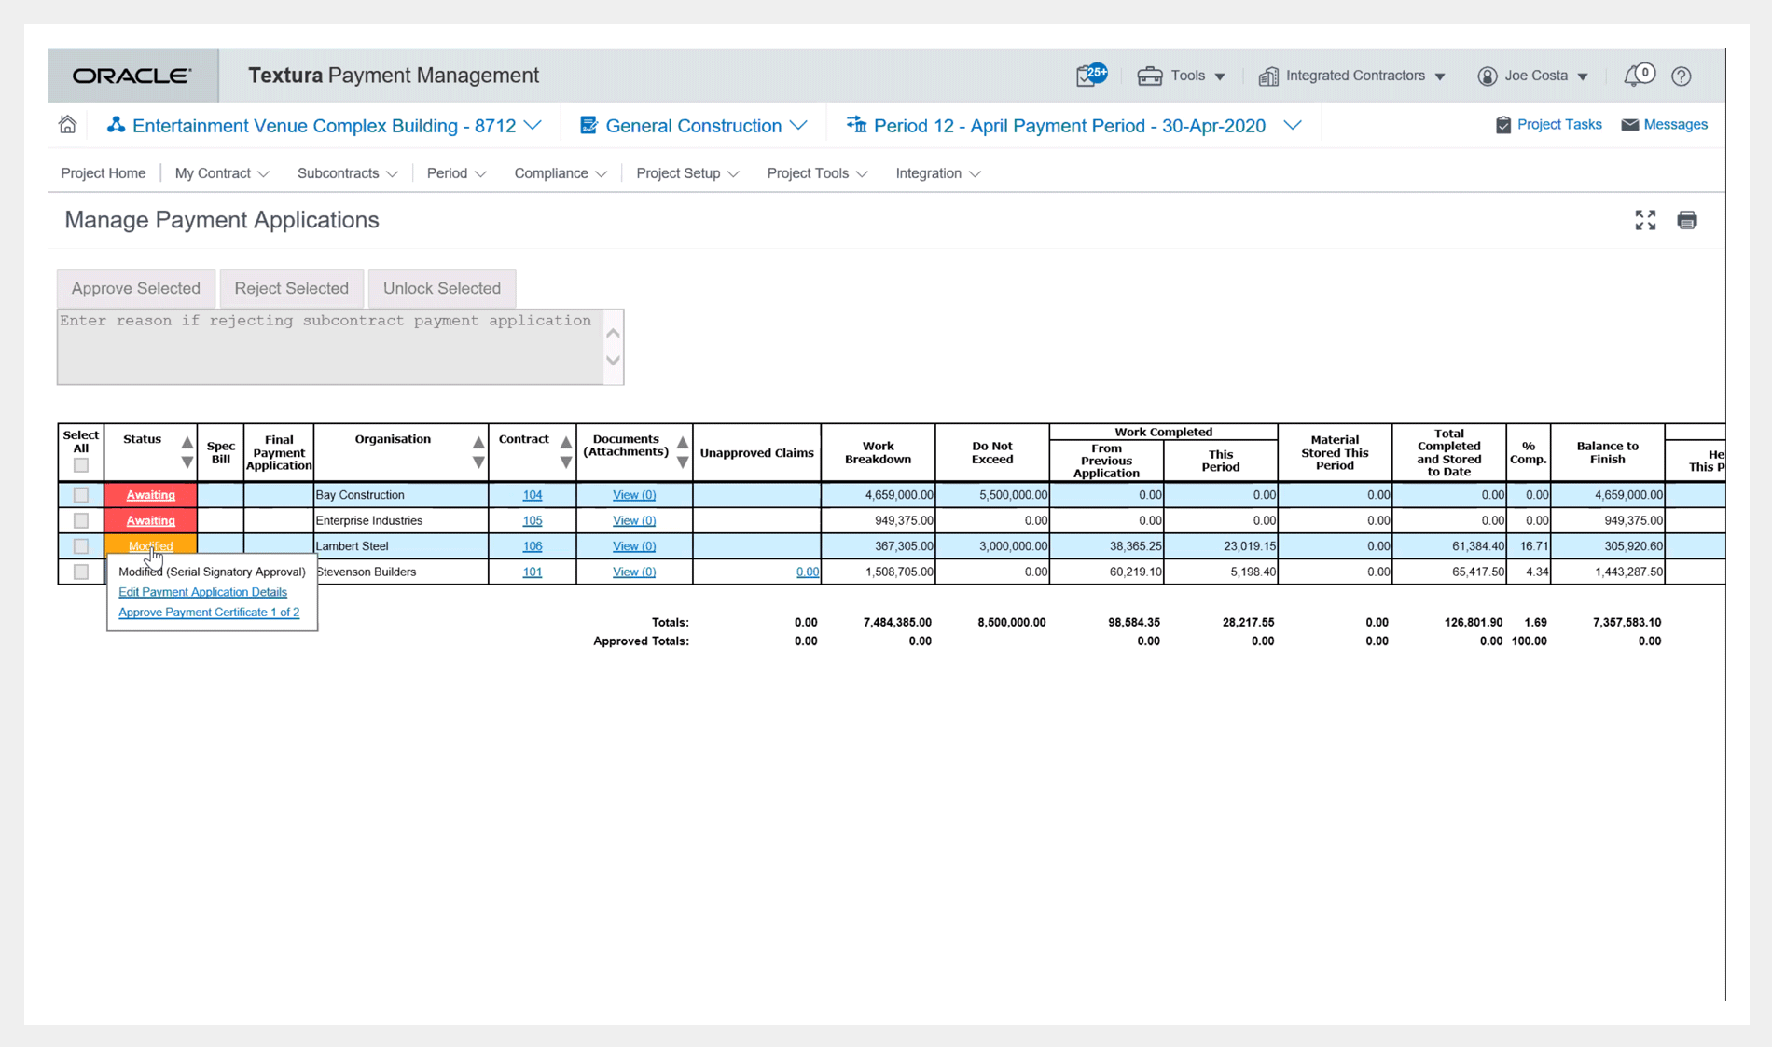Expand the Joe Costa user dropdown

coord(1537,76)
